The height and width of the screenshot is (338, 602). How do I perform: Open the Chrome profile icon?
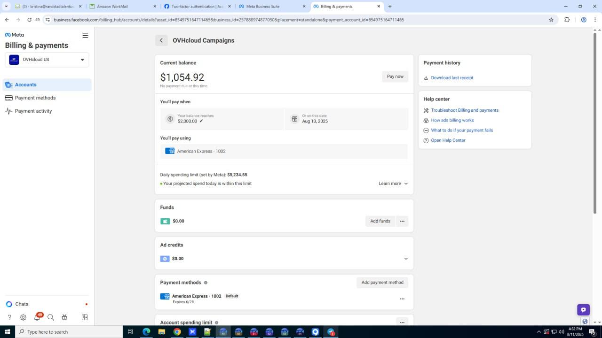pos(584,20)
